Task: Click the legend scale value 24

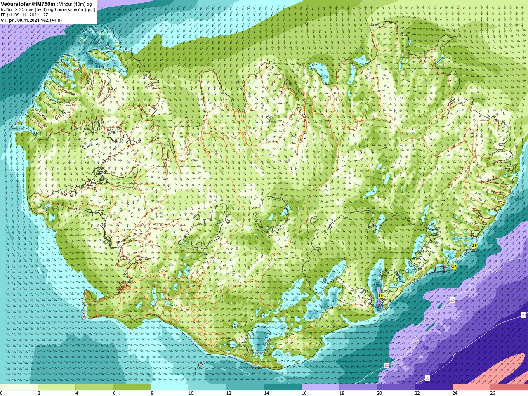Action: (x=455, y=393)
